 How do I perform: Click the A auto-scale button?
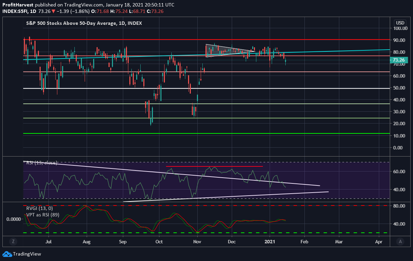click(400, 242)
